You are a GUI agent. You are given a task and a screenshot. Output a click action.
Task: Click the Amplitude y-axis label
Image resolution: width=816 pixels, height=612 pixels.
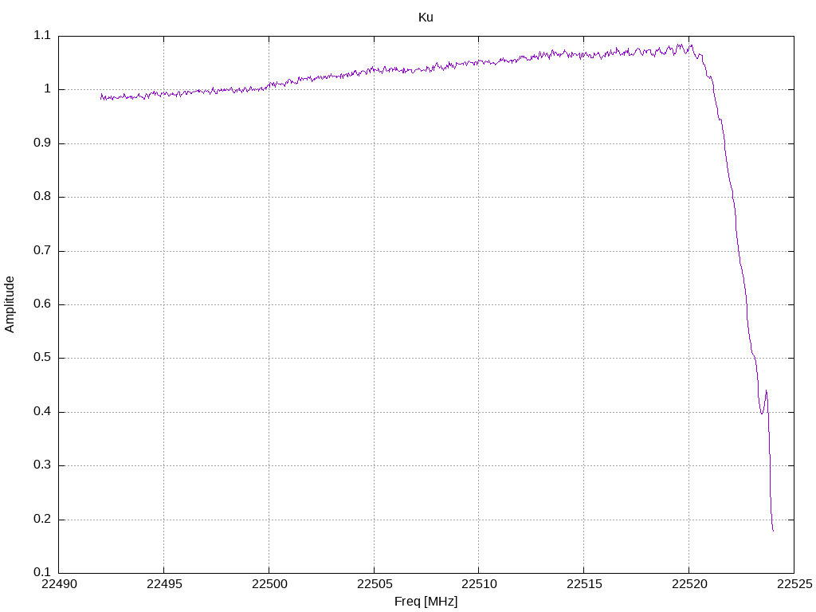click(x=10, y=304)
